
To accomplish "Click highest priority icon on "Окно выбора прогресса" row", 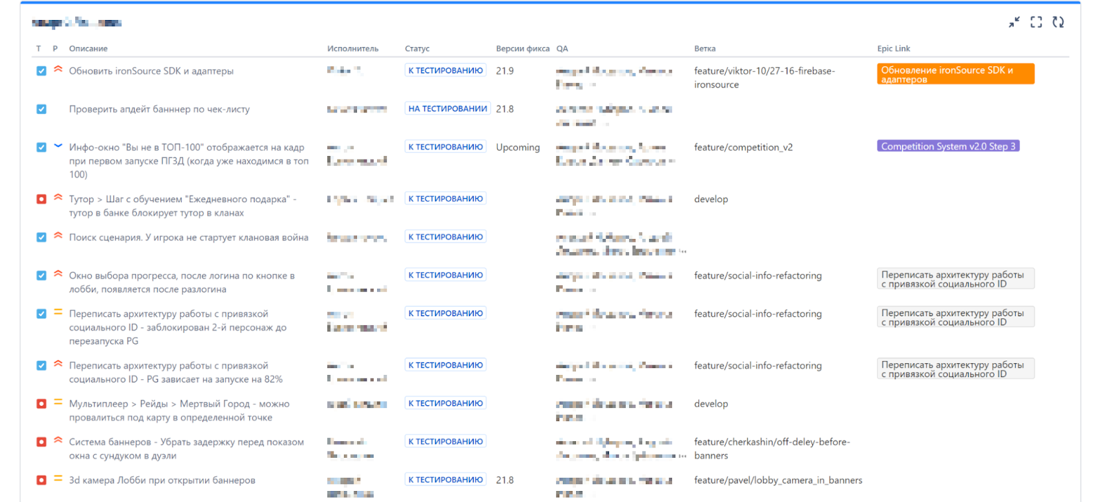I will click(x=58, y=274).
